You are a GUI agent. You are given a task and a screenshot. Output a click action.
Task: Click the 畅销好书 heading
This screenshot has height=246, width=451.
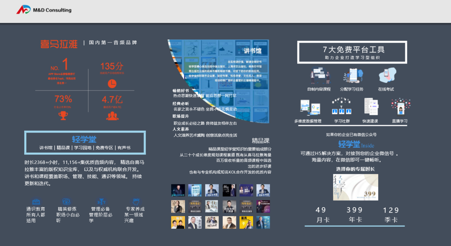tap(181, 91)
